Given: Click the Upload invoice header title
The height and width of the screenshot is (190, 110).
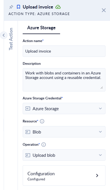Looking at the screenshot, I should coord(38,7).
